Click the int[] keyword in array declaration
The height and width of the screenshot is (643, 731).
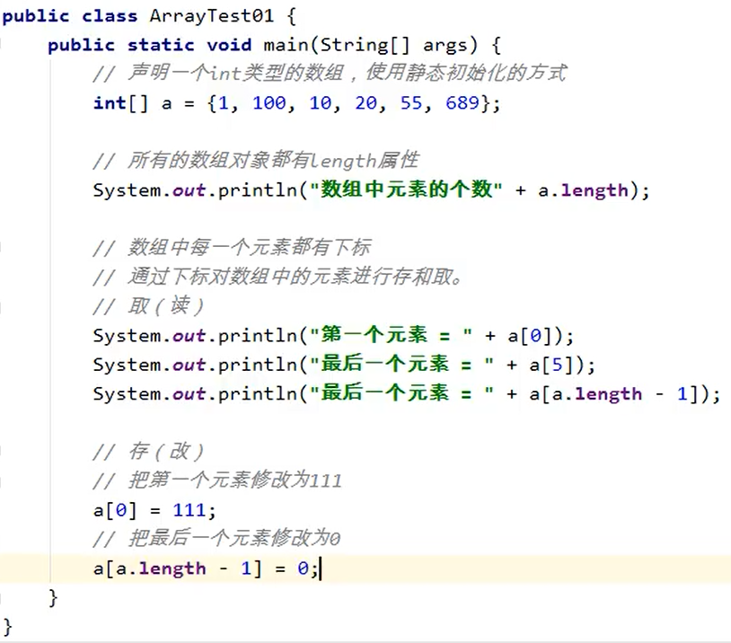tap(120, 103)
